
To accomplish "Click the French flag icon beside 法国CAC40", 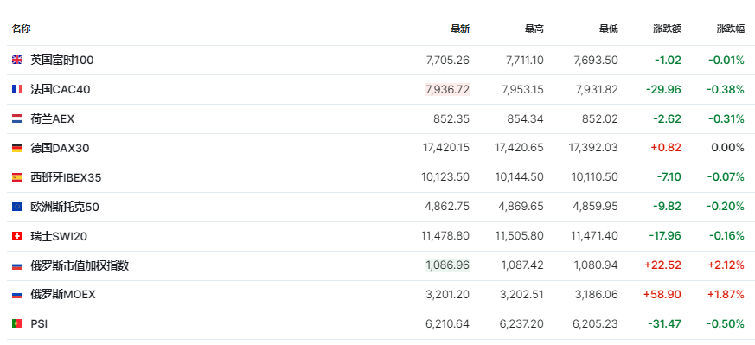I will [17, 90].
